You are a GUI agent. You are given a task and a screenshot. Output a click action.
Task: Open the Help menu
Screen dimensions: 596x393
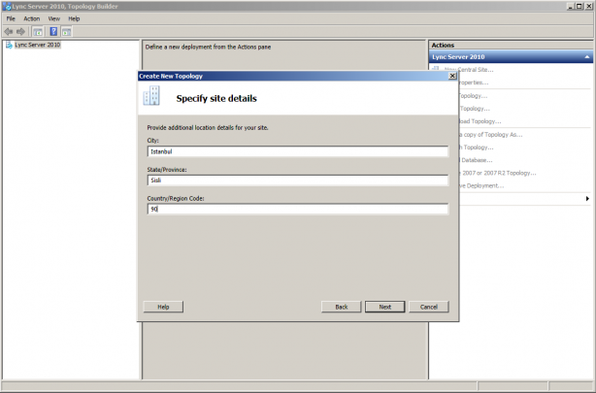pyautogui.click(x=74, y=18)
